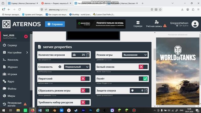
Task: Click the Bandicam record taskbar icon
Action: pyautogui.click(x=134, y=110)
